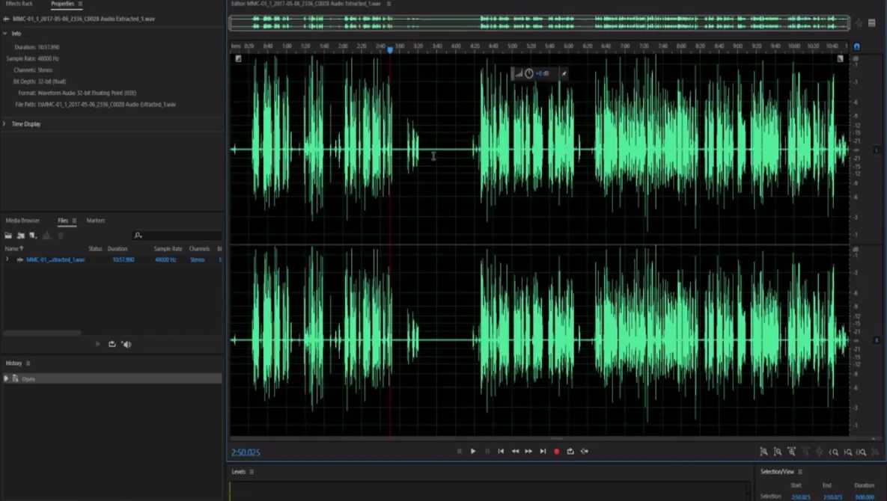
Task: Expand MMC-01 file row chevron in Files
Action: [7, 259]
